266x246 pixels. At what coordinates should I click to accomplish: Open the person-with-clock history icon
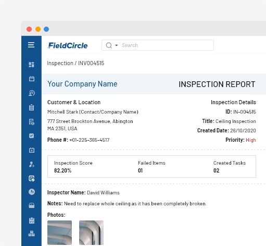pyautogui.click(x=32, y=93)
